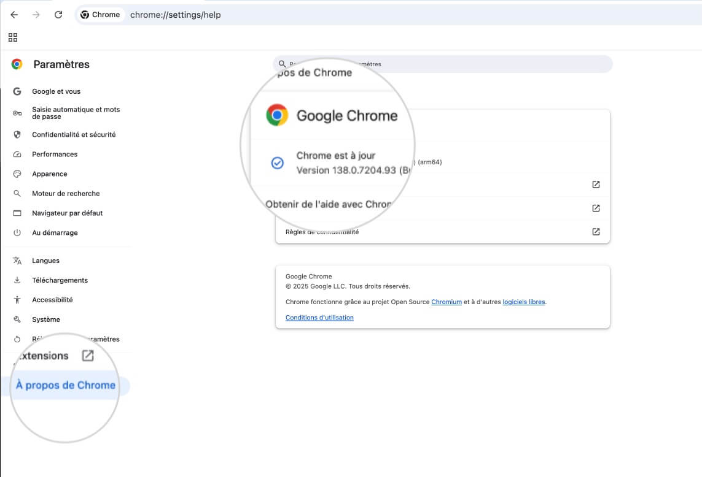The width and height of the screenshot is (702, 477).
Task: Click the translate icon for Langues
Action: click(x=17, y=261)
